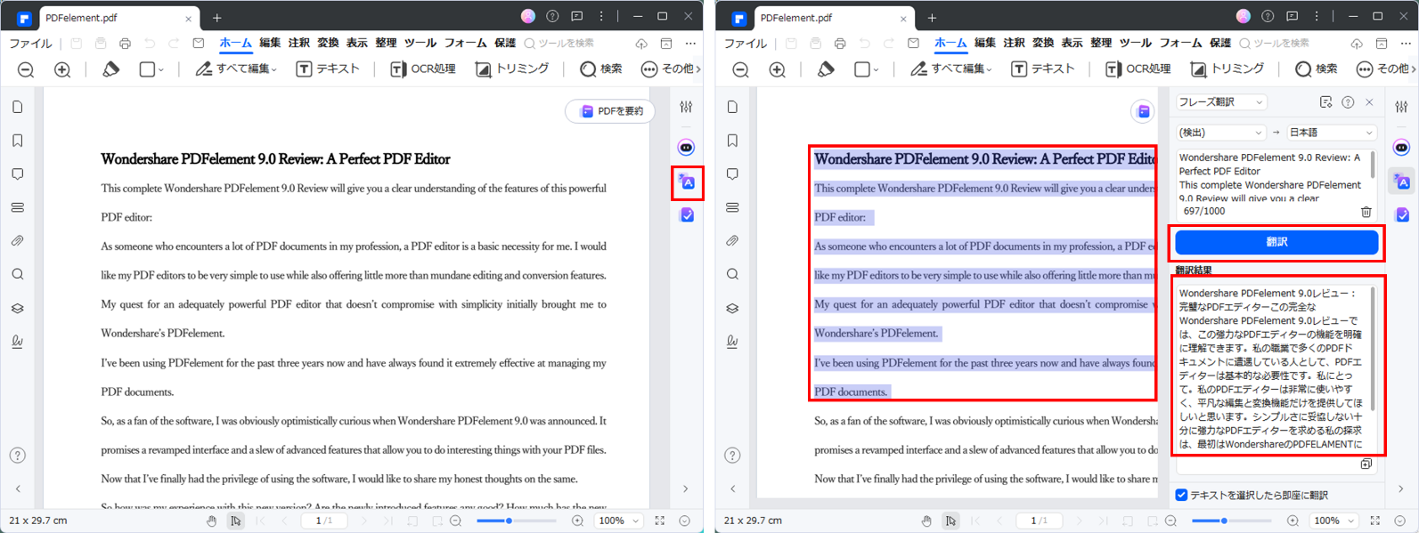Click the help question icon in the translate panel
This screenshot has width=1419, height=533.
click(x=1348, y=102)
